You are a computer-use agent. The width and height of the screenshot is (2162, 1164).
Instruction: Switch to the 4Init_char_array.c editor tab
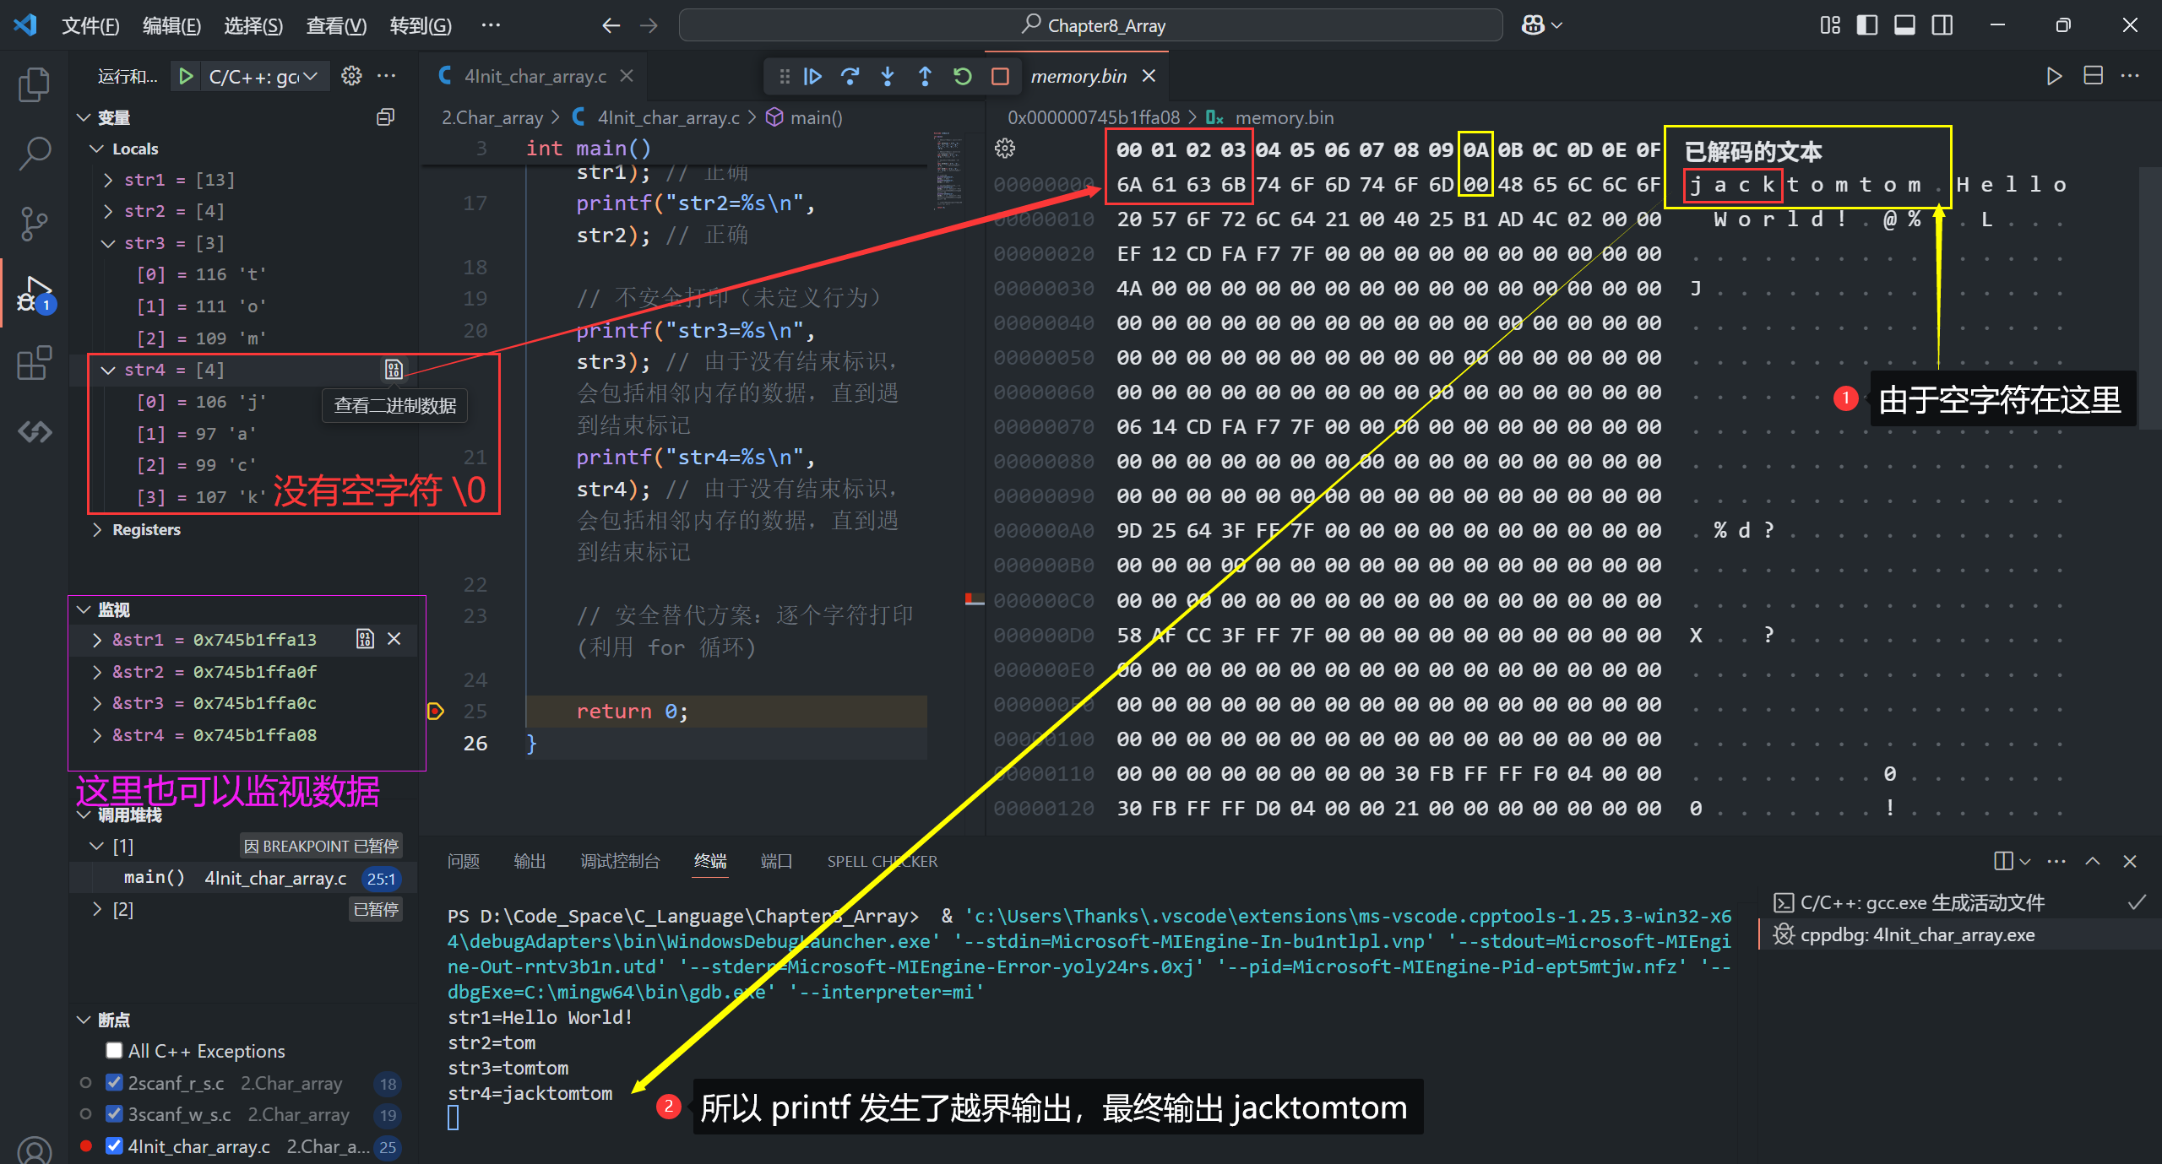[535, 77]
